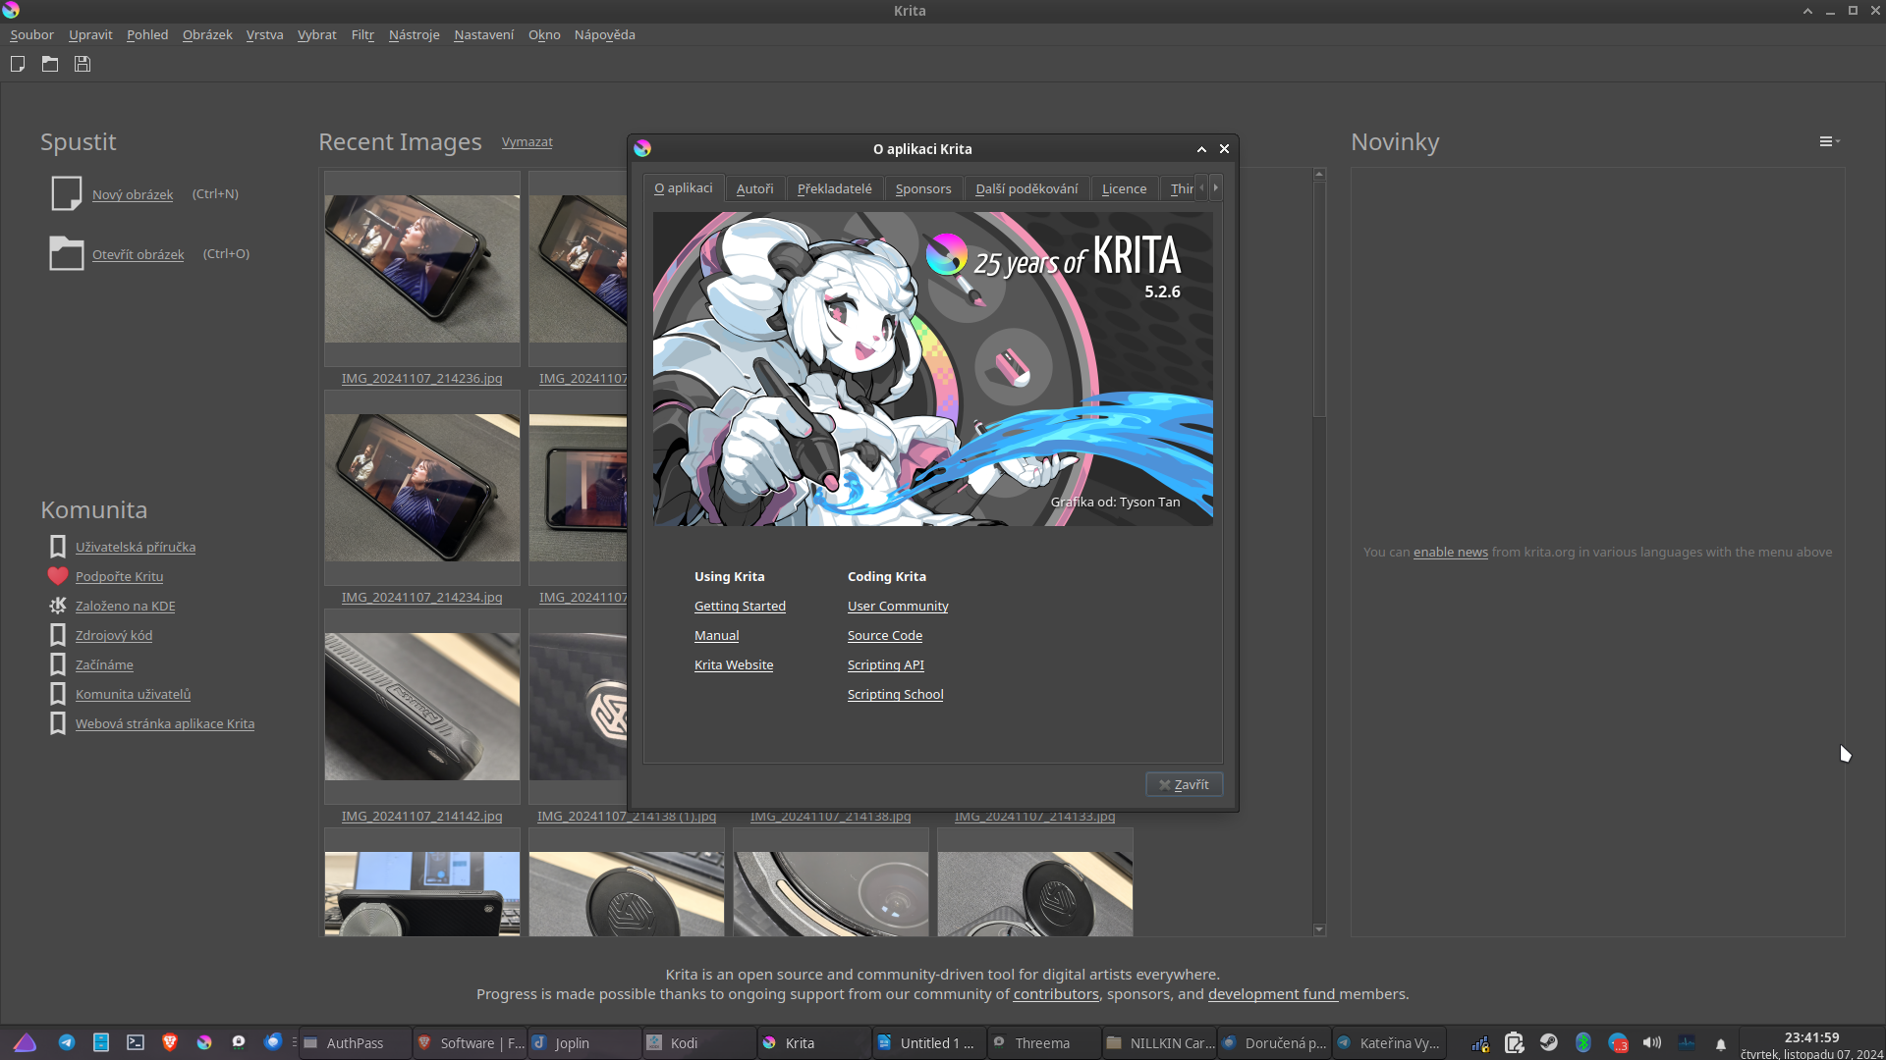The width and height of the screenshot is (1886, 1060).
Task: Switch to the Překladatelé tab
Action: pyautogui.click(x=834, y=188)
